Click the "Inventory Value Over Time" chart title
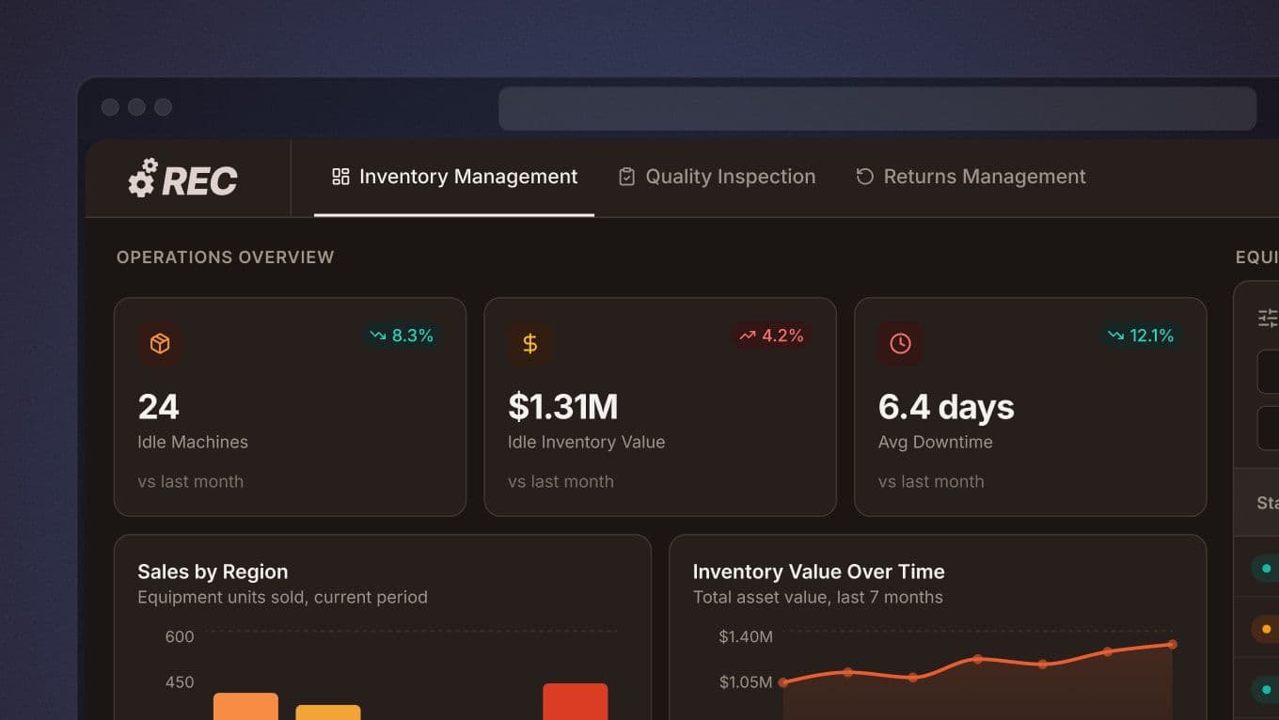 (x=819, y=571)
